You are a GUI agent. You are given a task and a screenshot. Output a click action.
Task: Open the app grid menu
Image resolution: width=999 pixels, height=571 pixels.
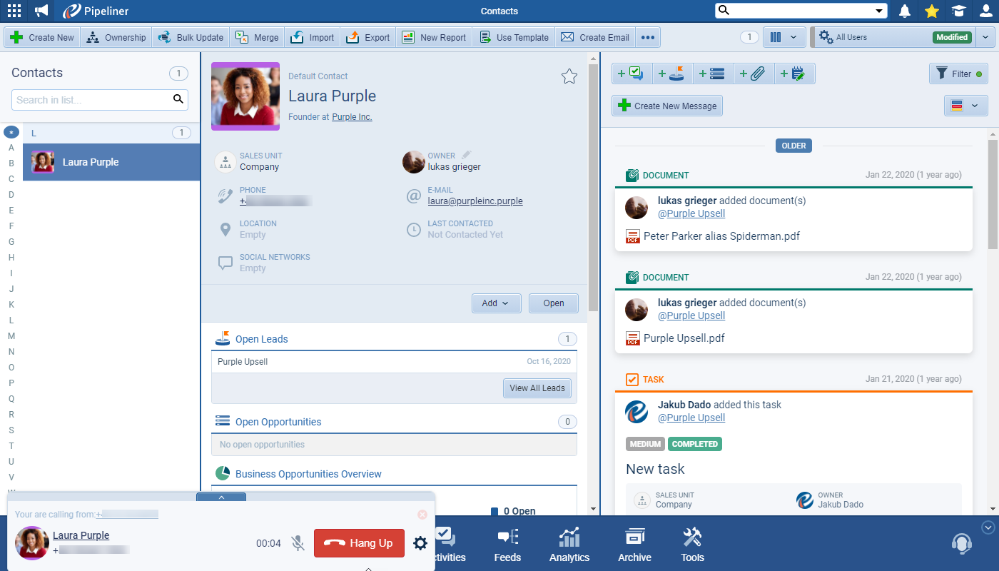(x=14, y=11)
